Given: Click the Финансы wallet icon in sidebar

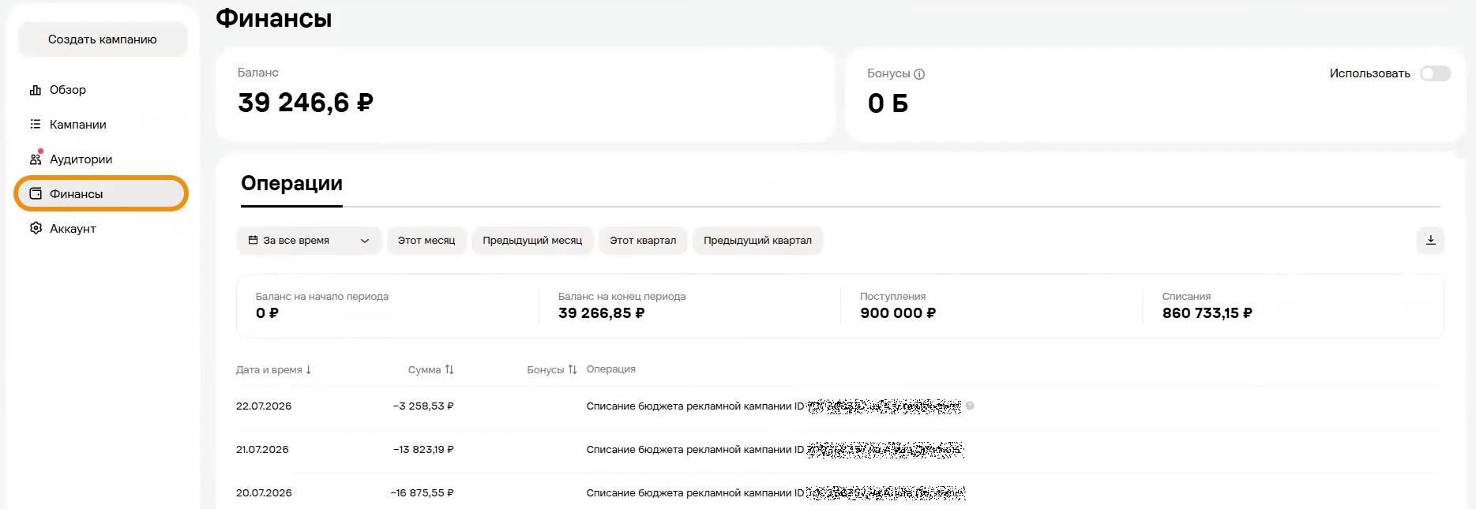Looking at the screenshot, I should tap(36, 193).
